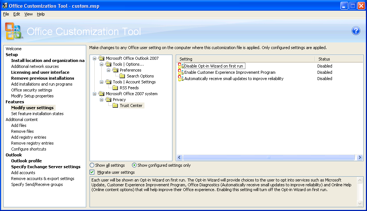Image resolution: width=367 pixels, height=211 pixels.
Task: Open Office security settings
Action: [32, 90]
